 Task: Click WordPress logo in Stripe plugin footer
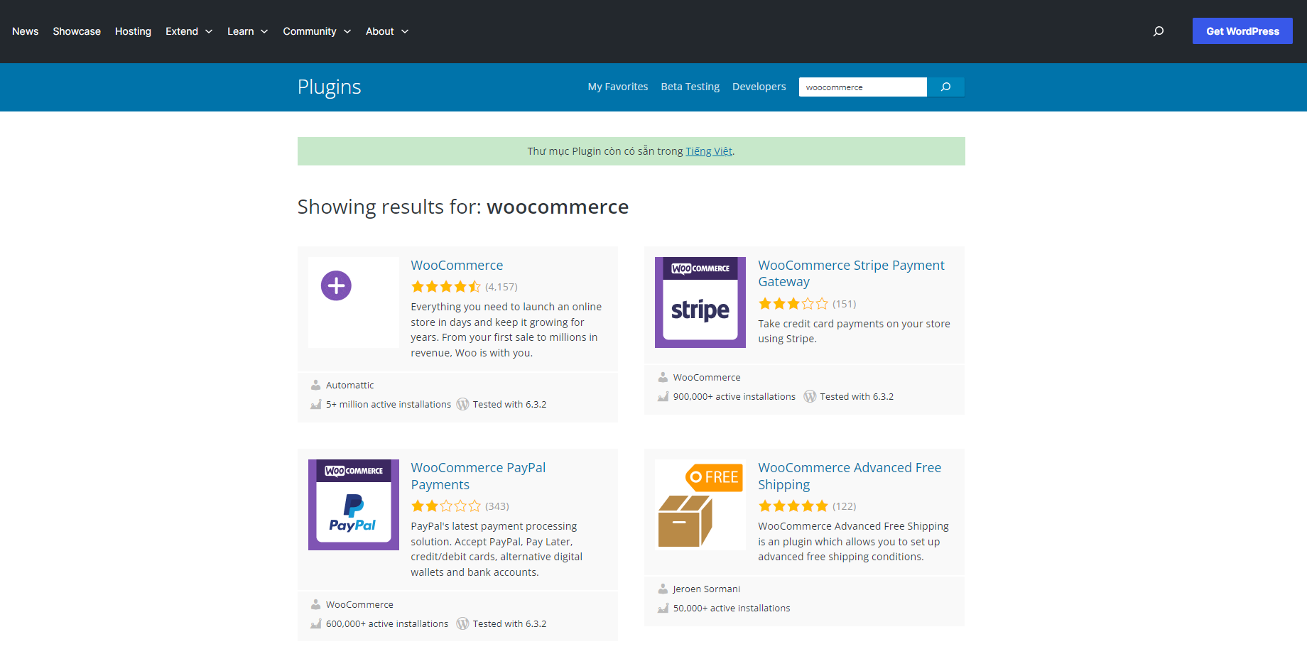click(x=810, y=396)
